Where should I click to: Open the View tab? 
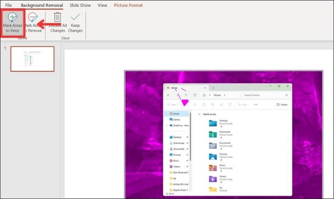pos(102,5)
